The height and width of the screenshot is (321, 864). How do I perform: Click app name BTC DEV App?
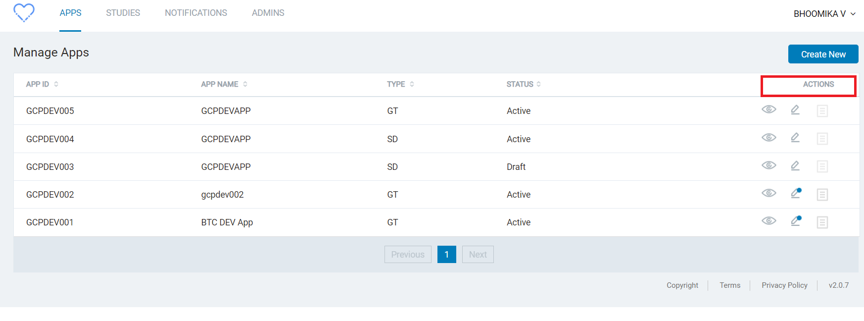[227, 222]
